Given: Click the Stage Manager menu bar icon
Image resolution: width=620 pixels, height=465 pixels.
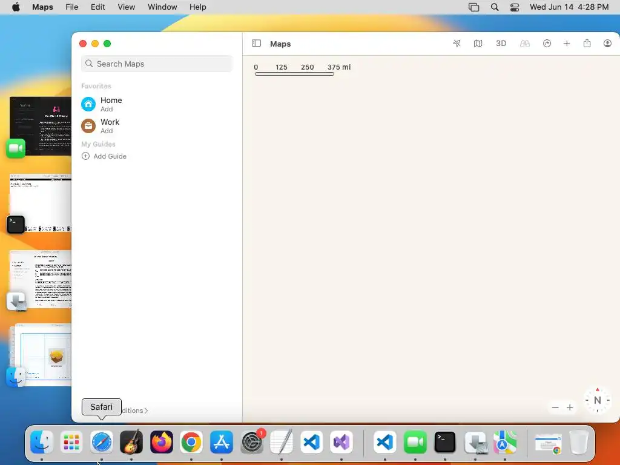Looking at the screenshot, I should click(x=473, y=7).
